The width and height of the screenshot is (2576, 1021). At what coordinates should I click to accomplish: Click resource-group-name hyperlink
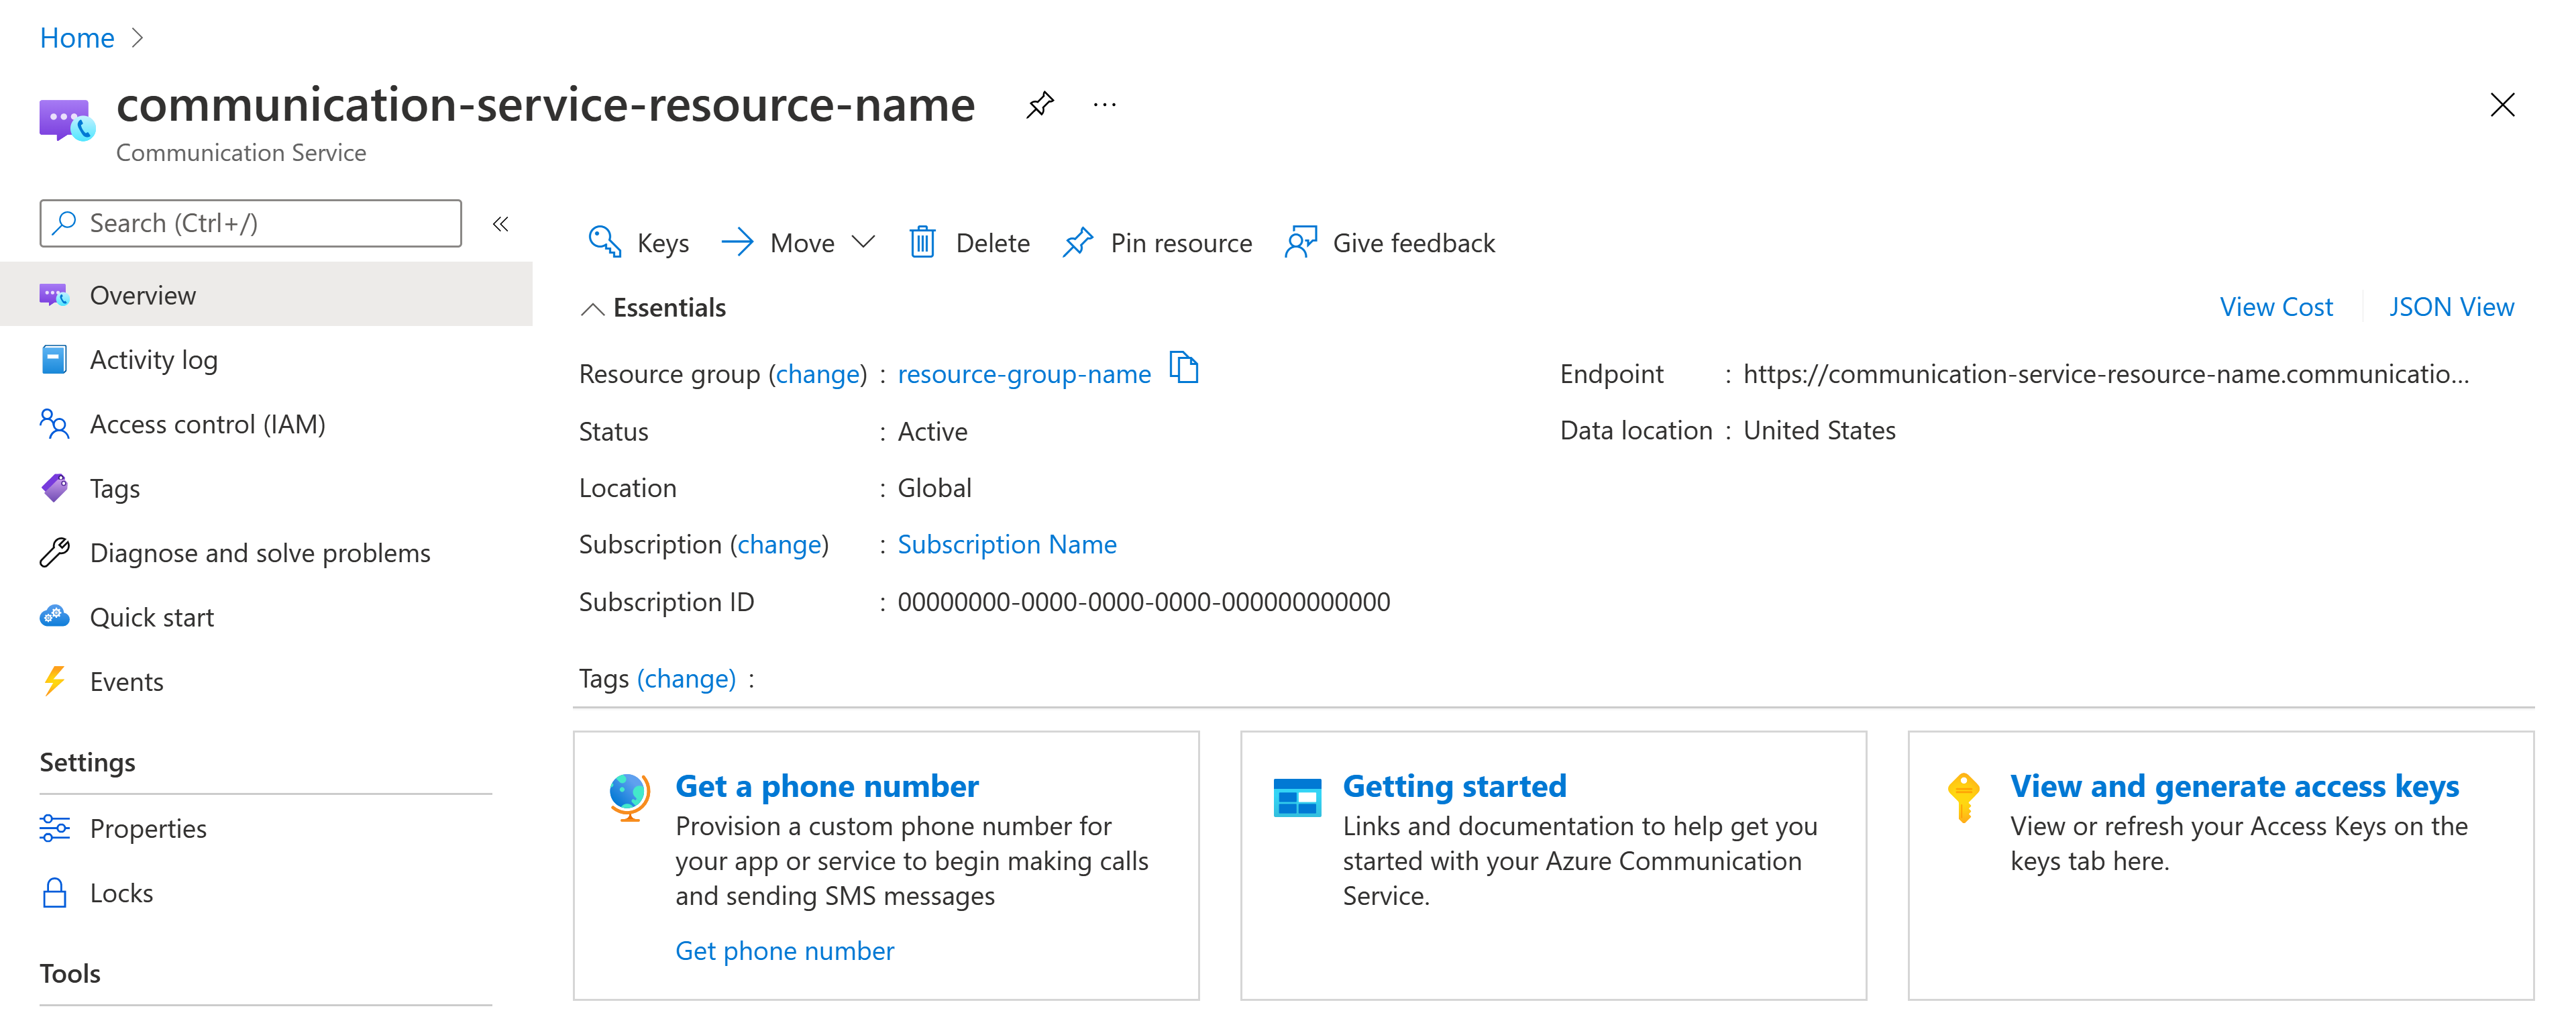pyautogui.click(x=1022, y=373)
